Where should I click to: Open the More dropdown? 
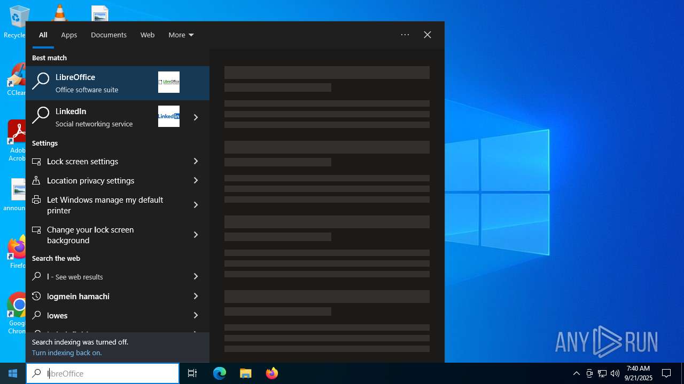point(181,35)
